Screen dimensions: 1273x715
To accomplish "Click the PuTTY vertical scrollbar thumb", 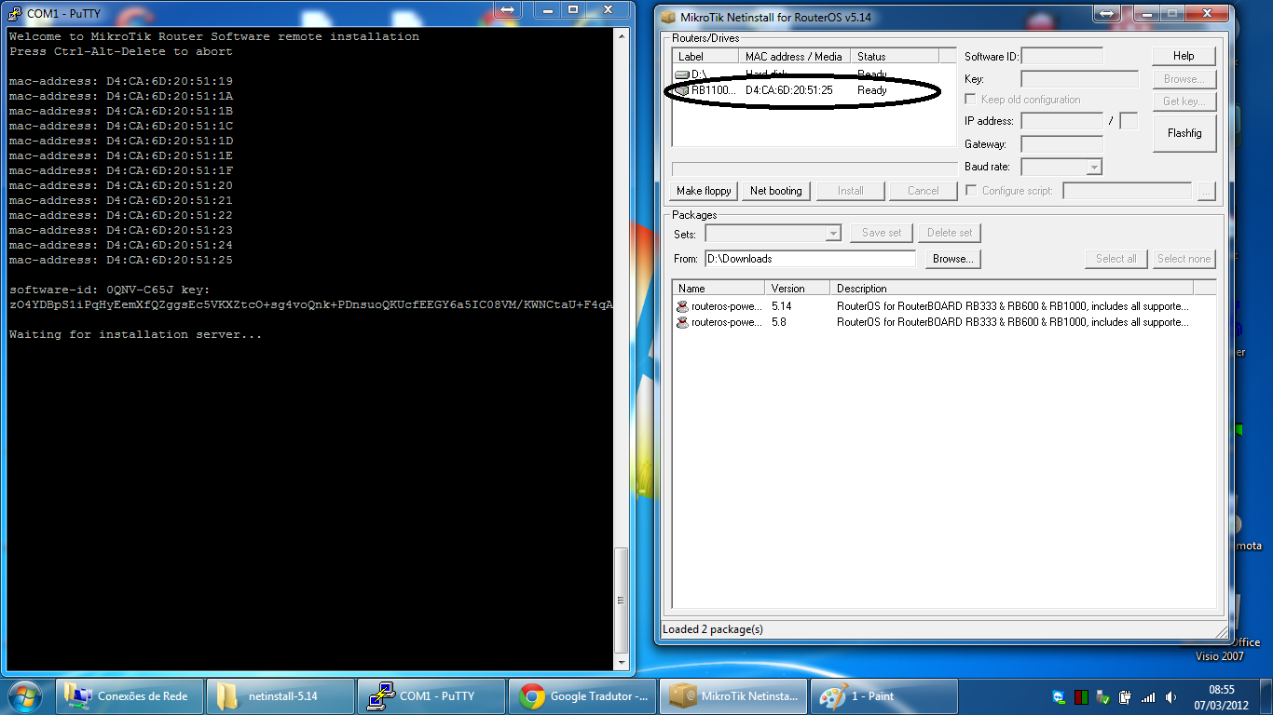I will (623, 601).
